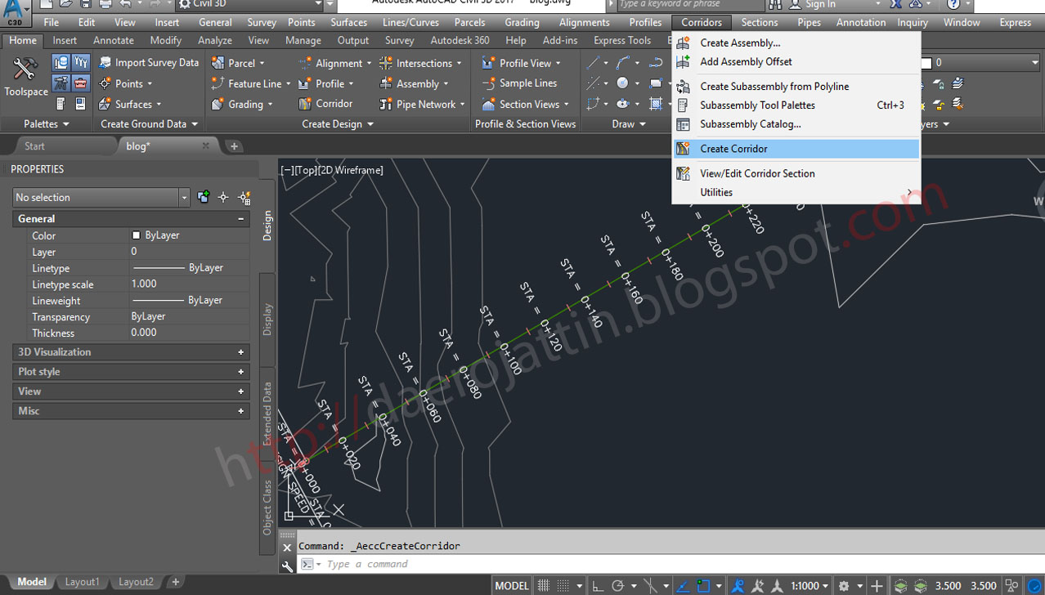The height and width of the screenshot is (595, 1045).
Task: Toggle polar tracking in status bar
Action: (x=618, y=586)
